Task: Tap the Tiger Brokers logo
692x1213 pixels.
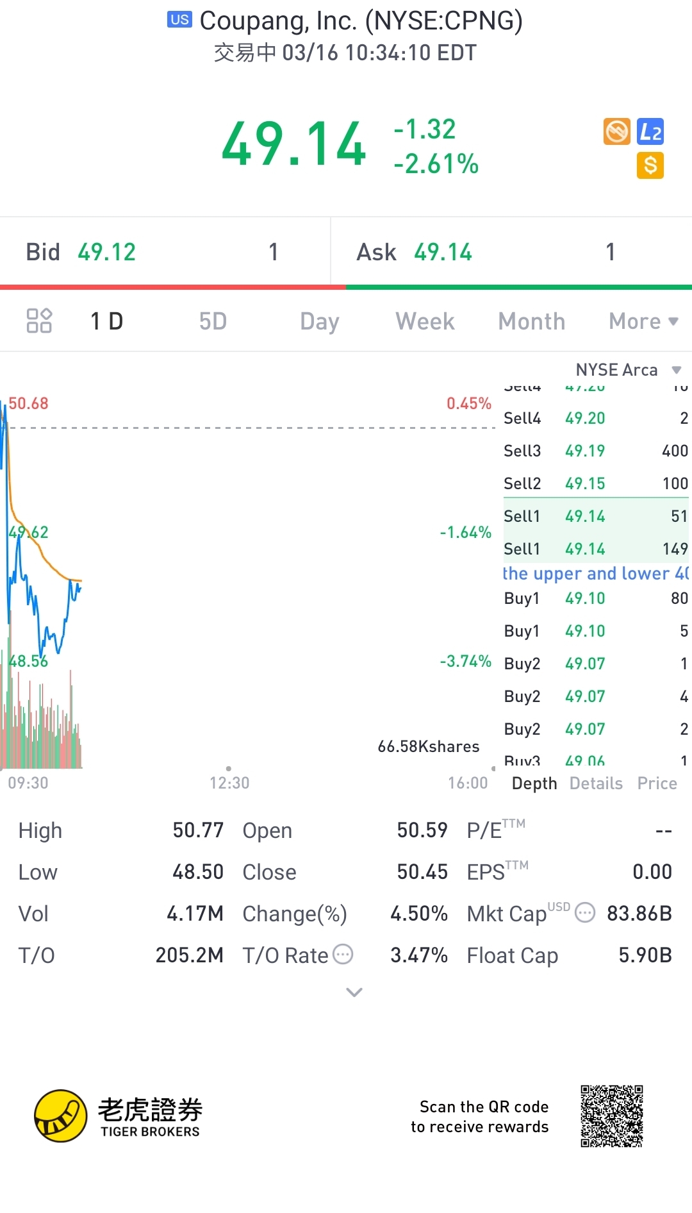Action: pyautogui.click(x=118, y=1116)
